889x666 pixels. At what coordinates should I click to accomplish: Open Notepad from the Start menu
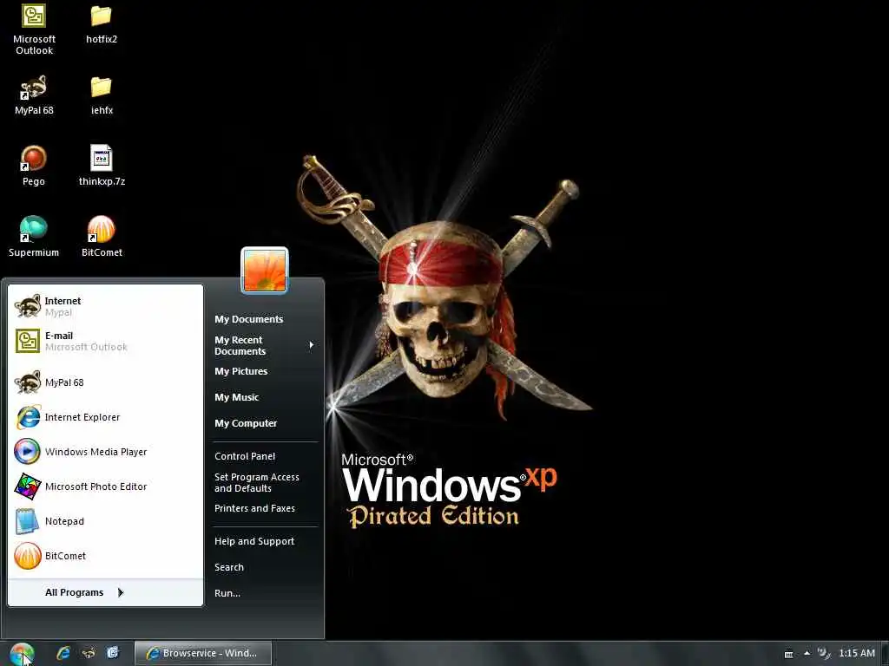[x=105, y=521]
